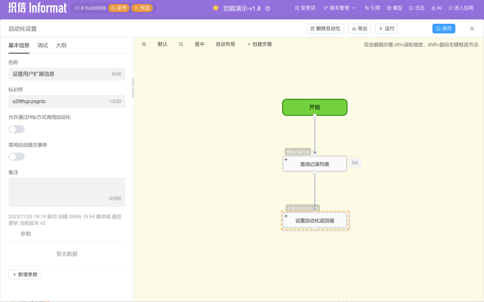Click plus icon on 设置自动化返回值 node
The width and height of the screenshot is (484, 302).
[286, 216]
